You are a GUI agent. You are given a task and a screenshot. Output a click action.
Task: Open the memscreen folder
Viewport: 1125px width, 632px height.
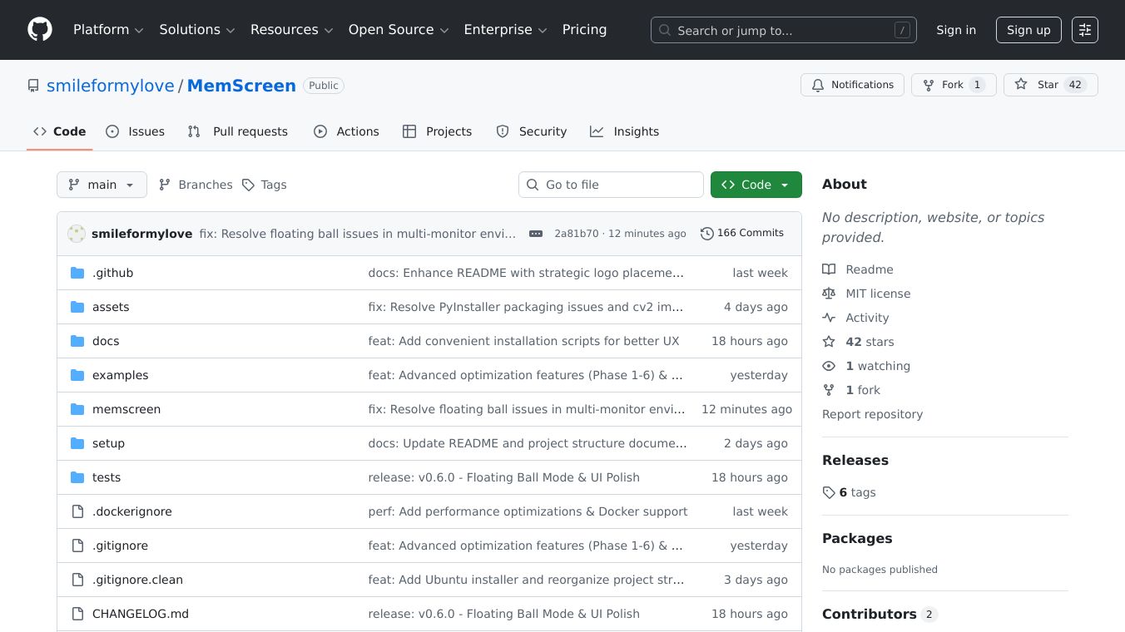tap(126, 409)
